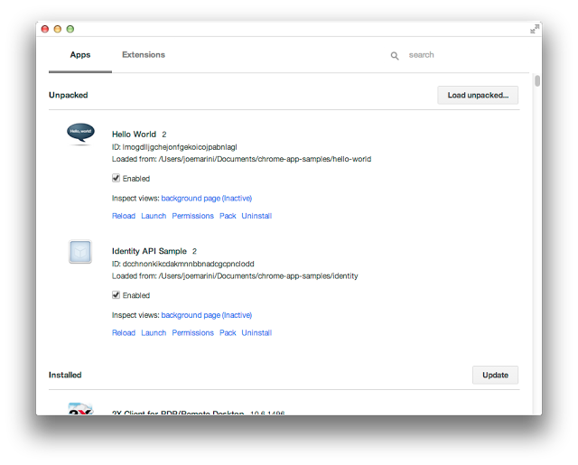Viewport: 578px width, 465px height.
Task: Uninstall the Hello World app
Action: 256,216
